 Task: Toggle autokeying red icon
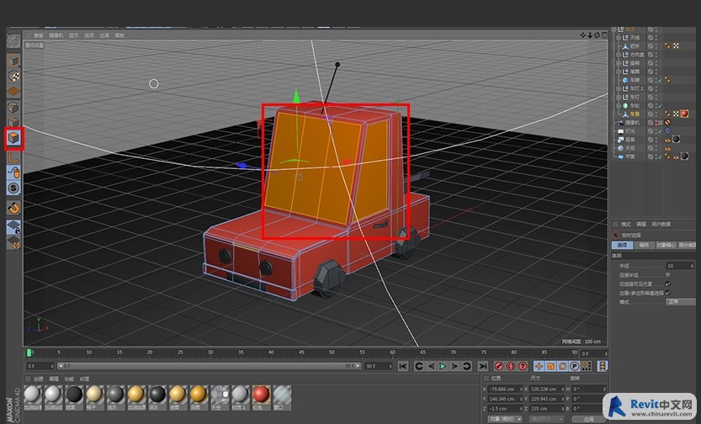[511, 366]
